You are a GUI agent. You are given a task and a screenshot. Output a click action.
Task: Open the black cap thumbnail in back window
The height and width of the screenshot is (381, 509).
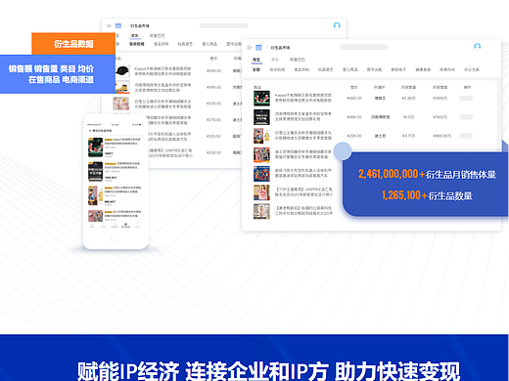(x=121, y=70)
